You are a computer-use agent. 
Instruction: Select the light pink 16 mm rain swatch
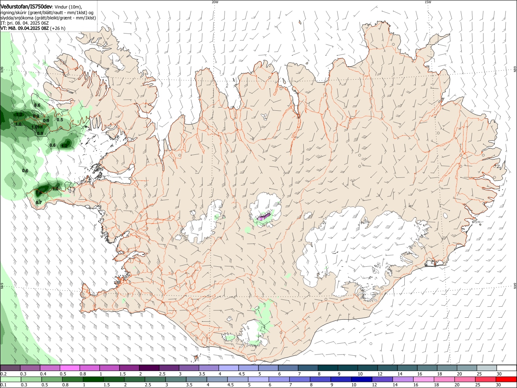[x=424, y=380]
